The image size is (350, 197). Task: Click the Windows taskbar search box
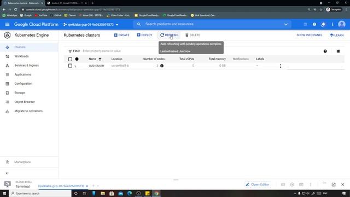pos(40,193)
